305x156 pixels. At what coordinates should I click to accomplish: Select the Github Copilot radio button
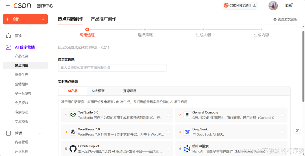coord(168,149)
